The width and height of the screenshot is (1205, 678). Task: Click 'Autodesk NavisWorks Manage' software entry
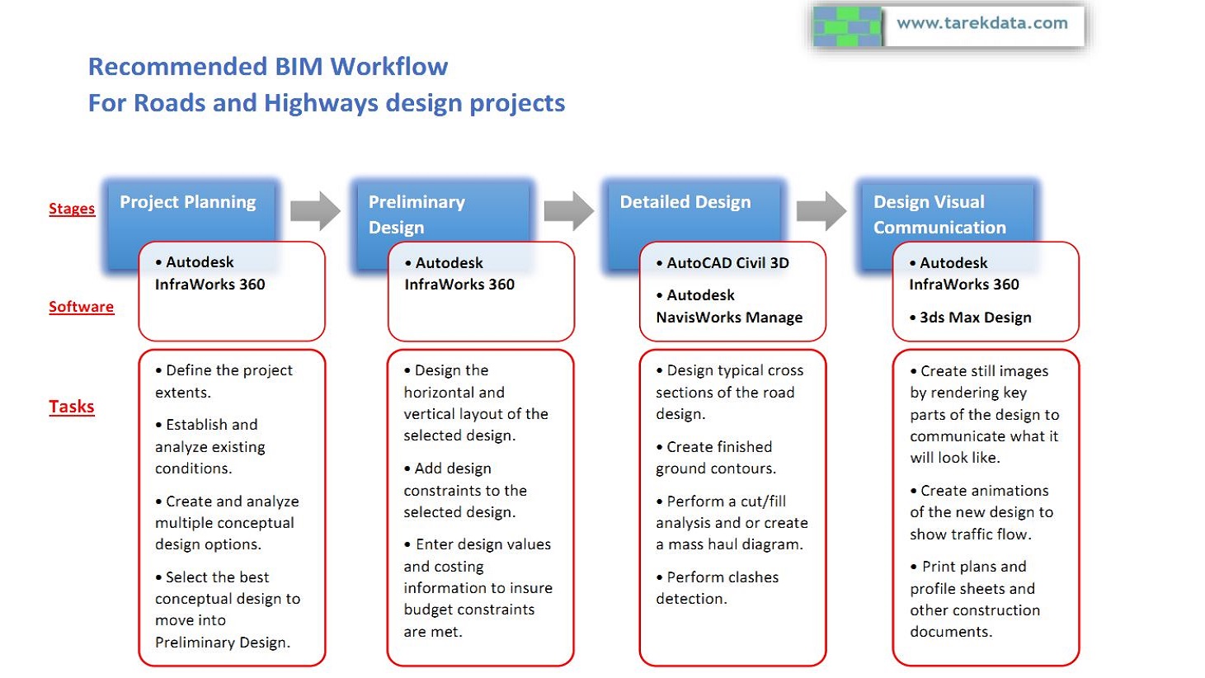(729, 306)
